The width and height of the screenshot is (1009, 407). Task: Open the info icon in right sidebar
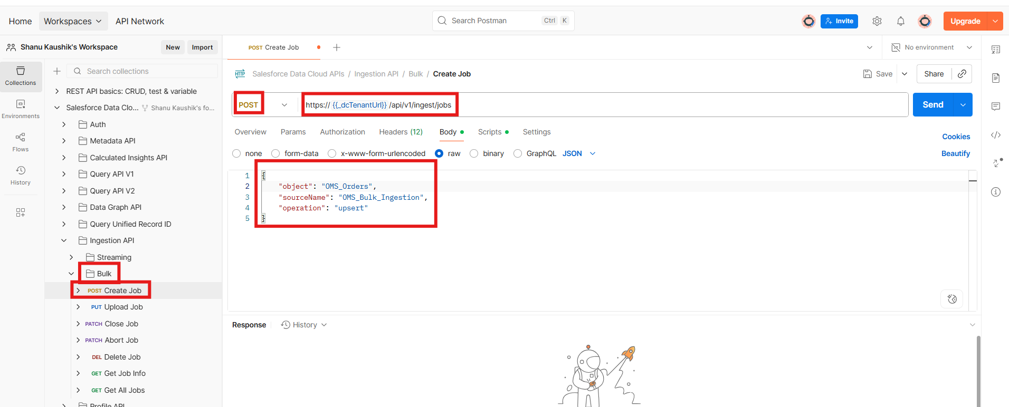coord(995,192)
